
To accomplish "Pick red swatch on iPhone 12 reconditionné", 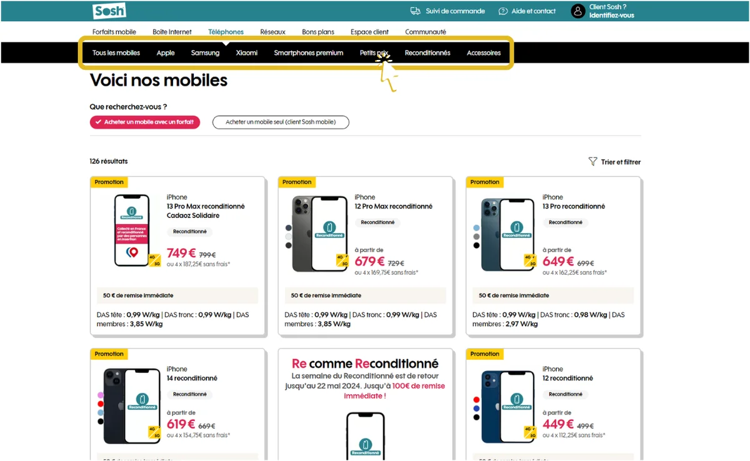I will click(476, 400).
